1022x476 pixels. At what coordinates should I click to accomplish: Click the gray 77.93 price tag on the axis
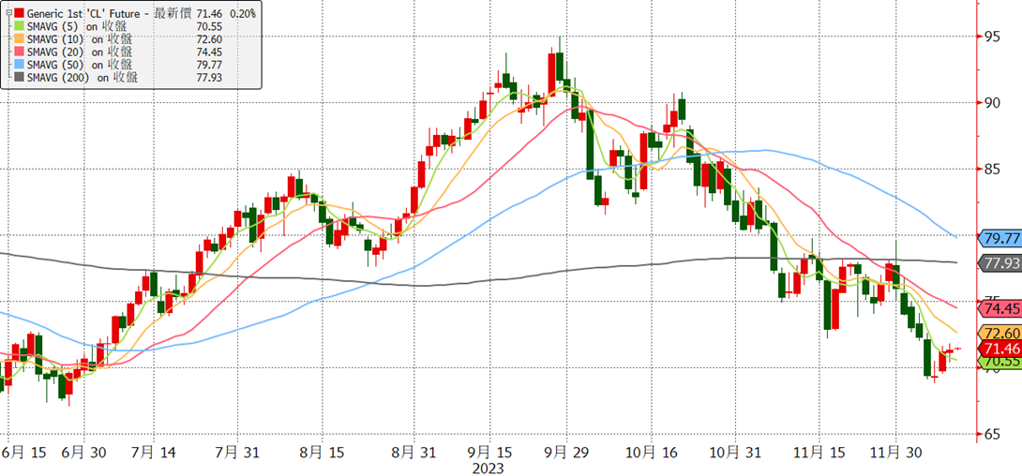click(1000, 263)
